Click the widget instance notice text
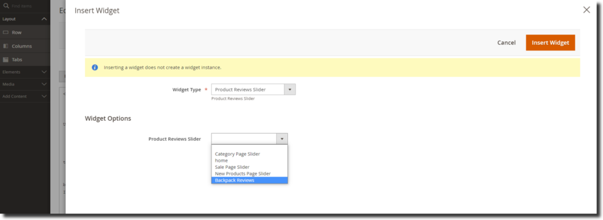 (163, 68)
